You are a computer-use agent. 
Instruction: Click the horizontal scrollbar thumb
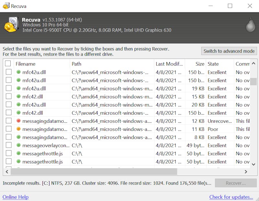point(94,172)
